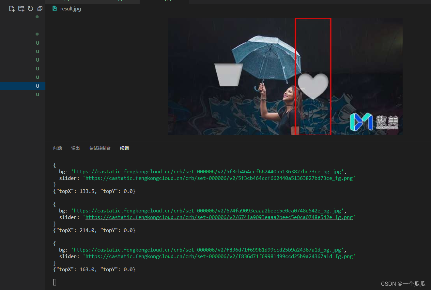The height and width of the screenshot is (290, 431).
Task: Focus the terminal prompt cursor
Action: pos(55,282)
